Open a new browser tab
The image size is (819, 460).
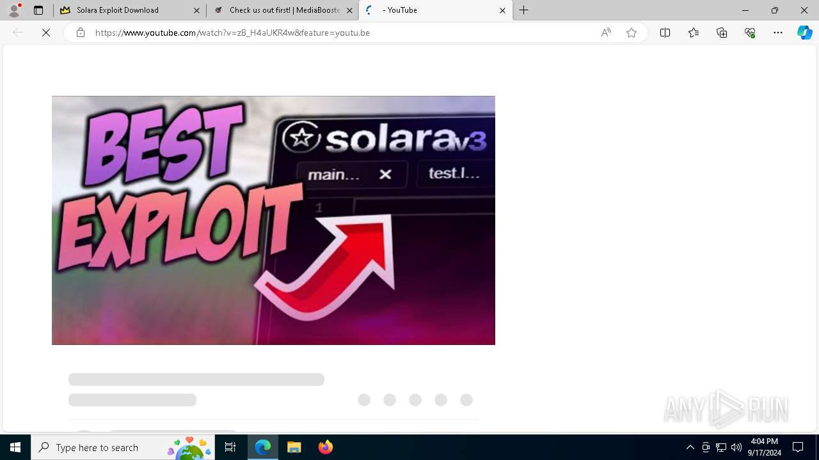(x=524, y=10)
